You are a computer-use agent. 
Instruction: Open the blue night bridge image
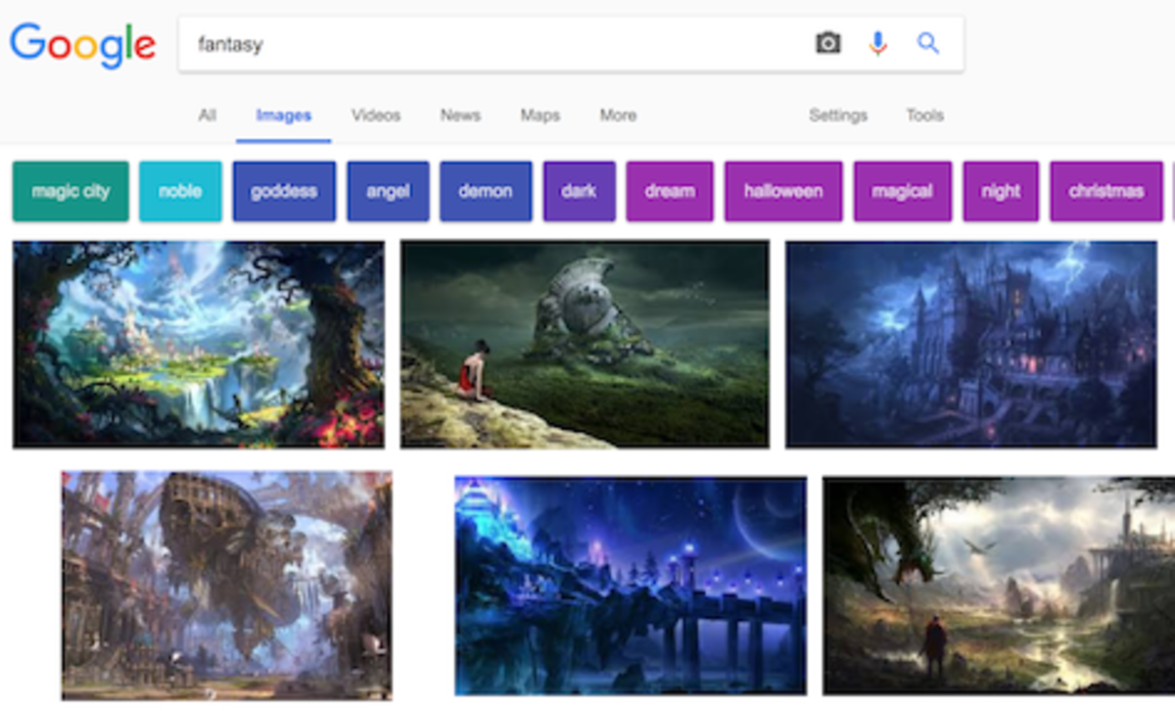pos(631,586)
